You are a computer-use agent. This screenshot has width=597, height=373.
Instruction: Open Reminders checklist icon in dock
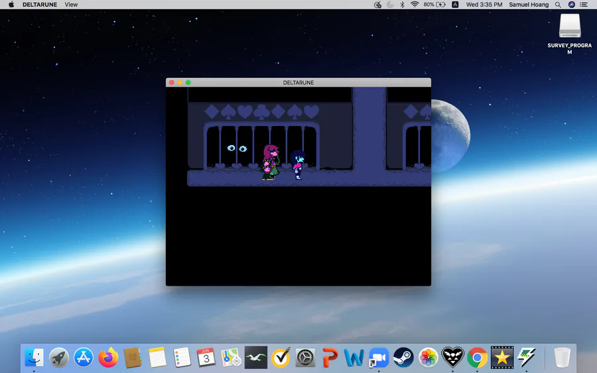(182, 357)
